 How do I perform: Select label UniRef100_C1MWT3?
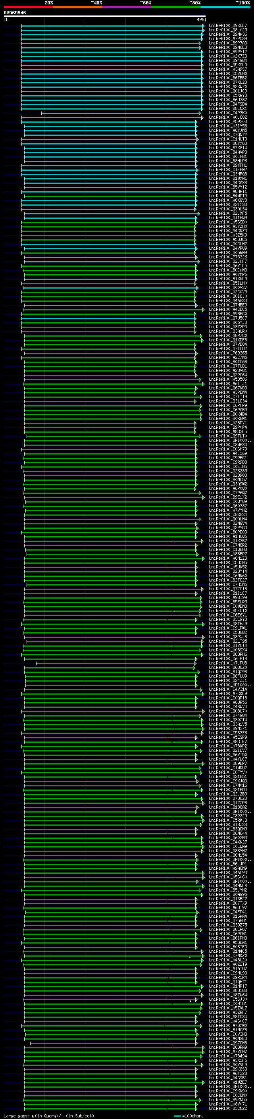[x=228, y=139]
